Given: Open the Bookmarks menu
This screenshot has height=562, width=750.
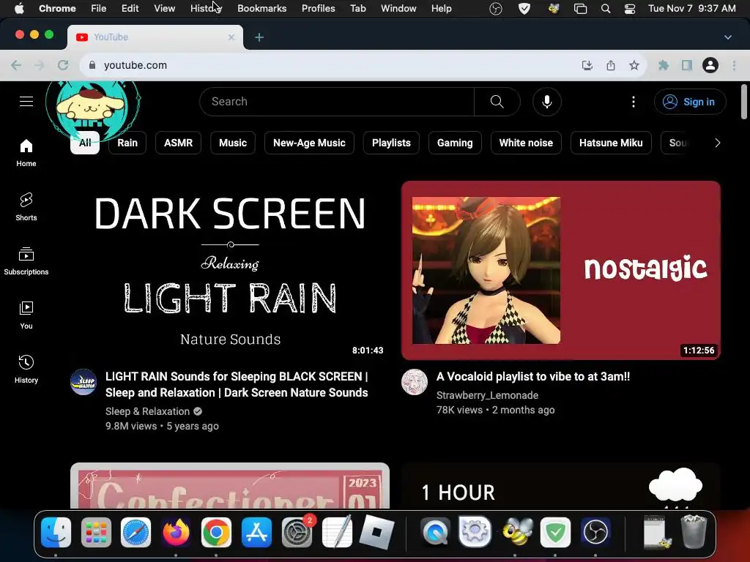Looking at the screenshot, I should coord(261,9).
